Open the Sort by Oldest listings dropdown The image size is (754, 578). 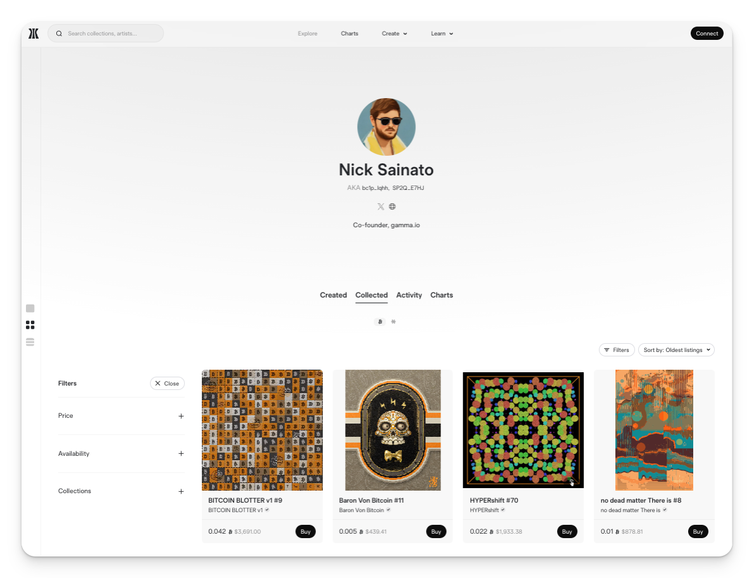coord(676,350)
